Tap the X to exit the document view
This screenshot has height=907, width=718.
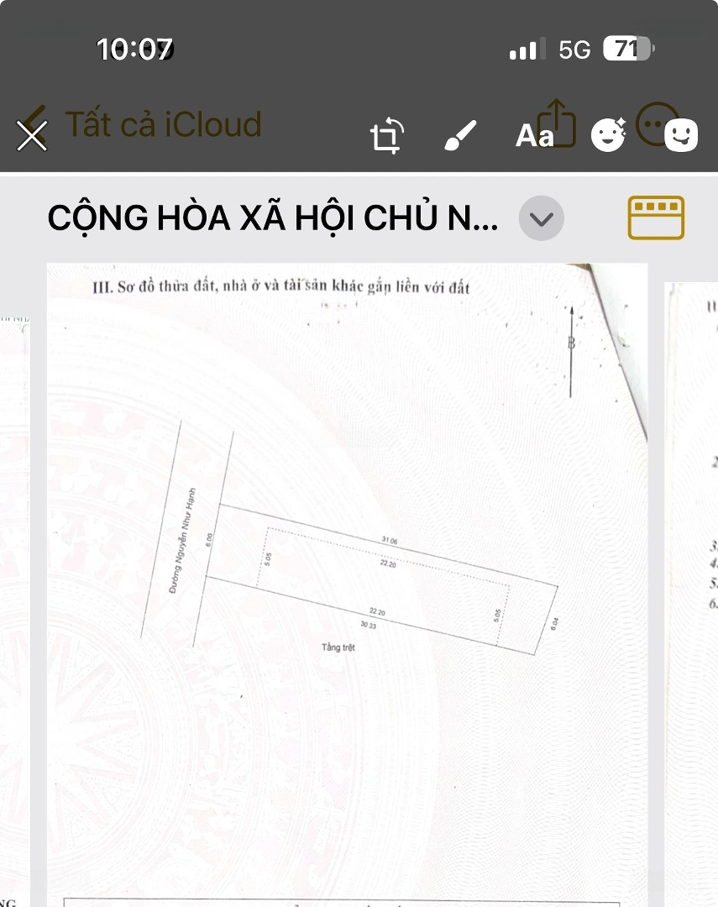coord(31,134)
